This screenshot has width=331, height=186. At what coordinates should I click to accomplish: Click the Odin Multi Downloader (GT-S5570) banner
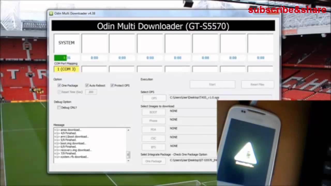click(x=163, y=26)
